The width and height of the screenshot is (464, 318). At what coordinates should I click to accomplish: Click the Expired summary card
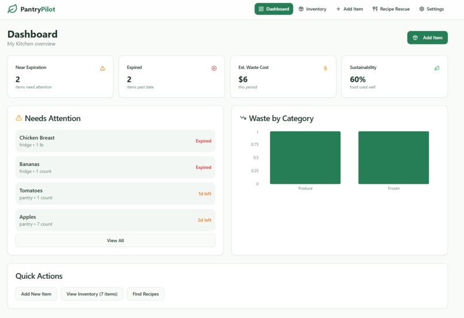[x=172, y=77]
